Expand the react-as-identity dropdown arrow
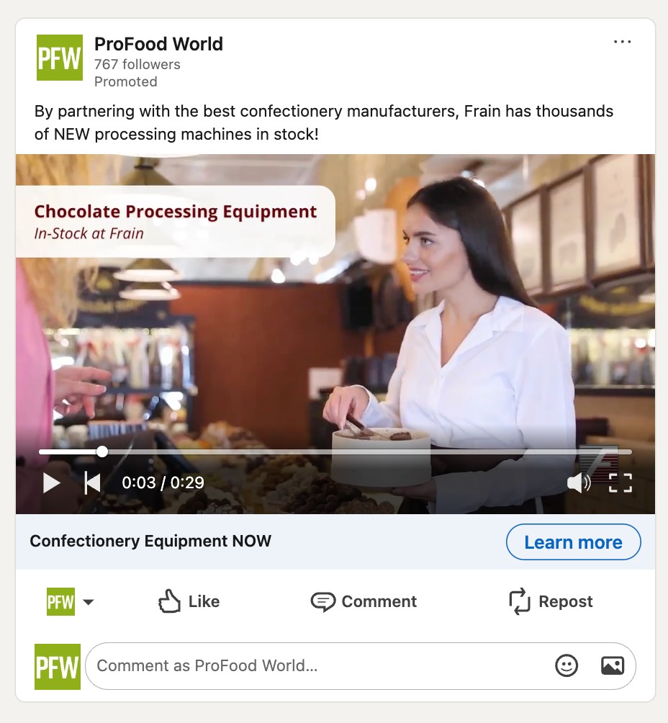The image size is (668, 723). [88, 602]
